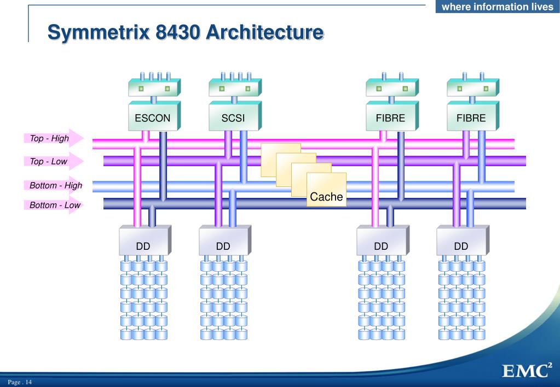Select the SCSI director block
560x387 pixels.
(x=235, y=116)
